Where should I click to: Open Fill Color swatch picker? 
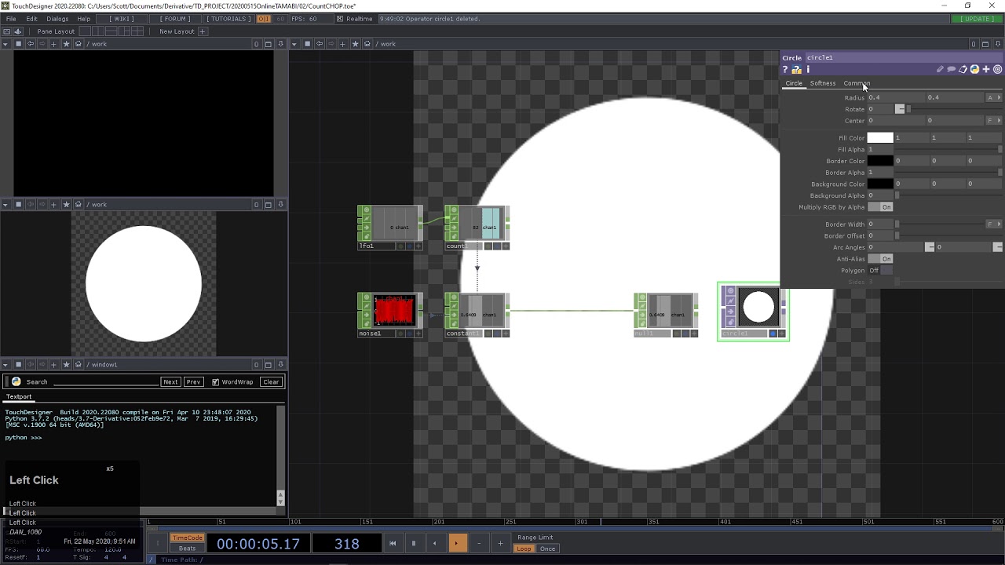pyautogui.click(x=880, y=138)
